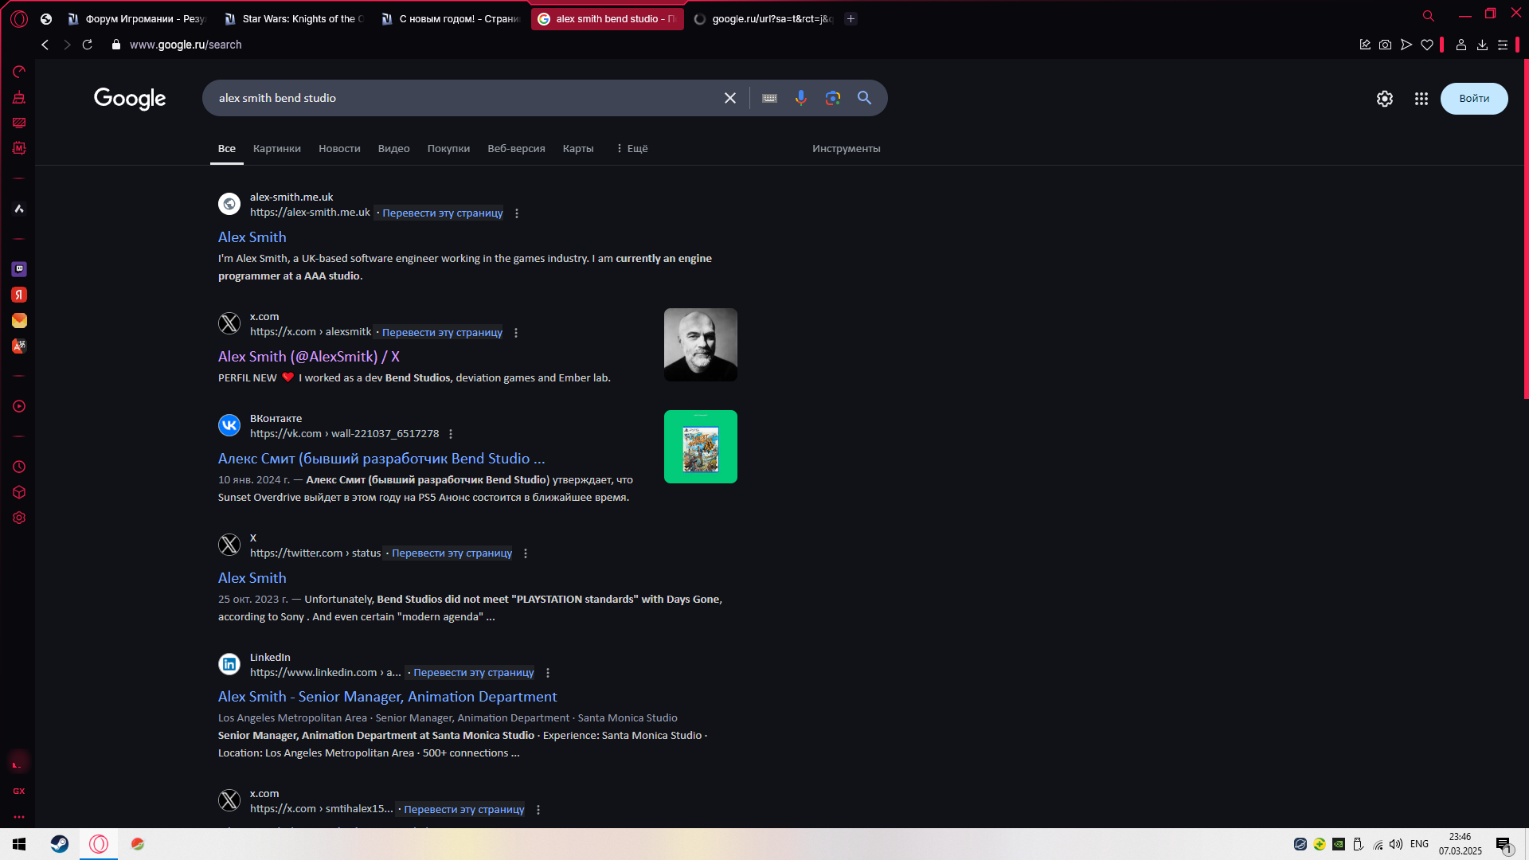The width and height of the screenshot is (1529, 860).
Task: Open Google quick settings gear
Action: (1385, 99)
